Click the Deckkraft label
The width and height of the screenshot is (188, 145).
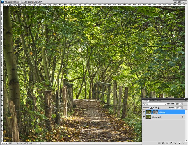click(171, 104)
